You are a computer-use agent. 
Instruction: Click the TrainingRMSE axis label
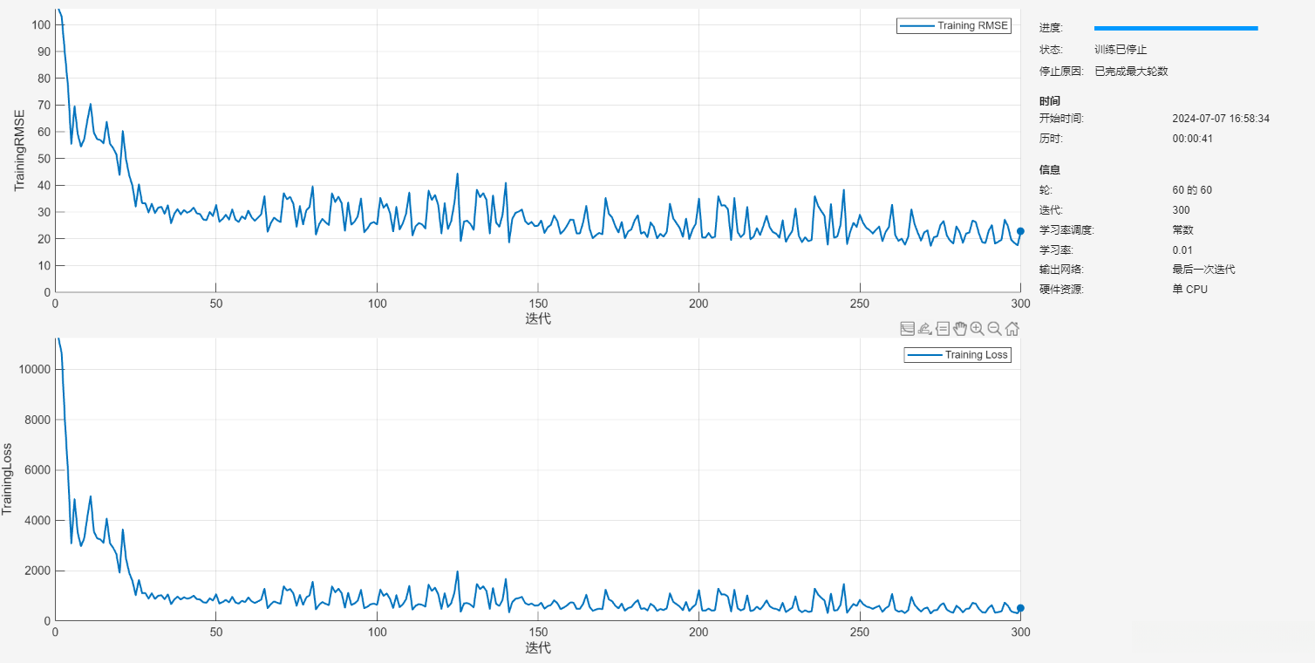click(19, 150)
